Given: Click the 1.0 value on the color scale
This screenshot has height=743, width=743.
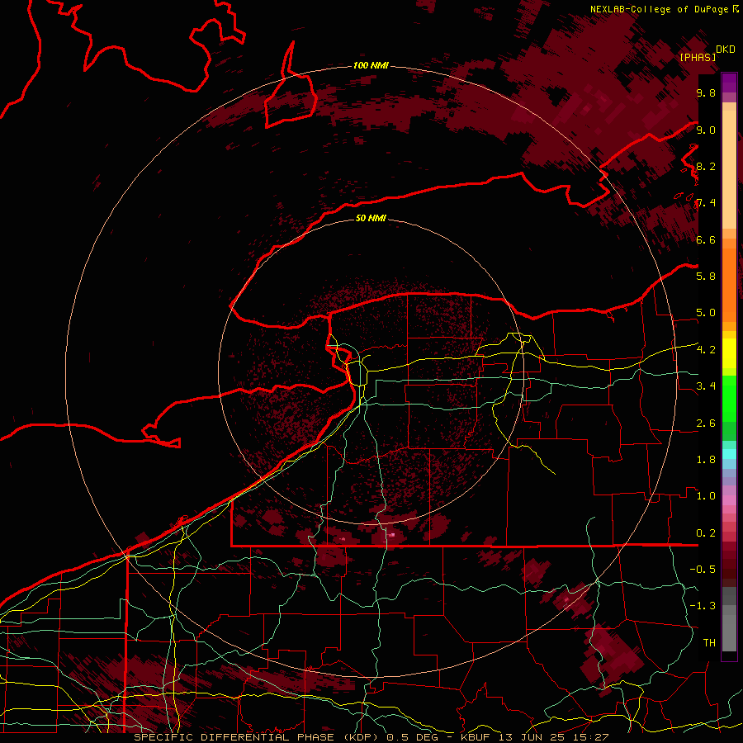Looking at the screenshot, I should click(706, 496).
